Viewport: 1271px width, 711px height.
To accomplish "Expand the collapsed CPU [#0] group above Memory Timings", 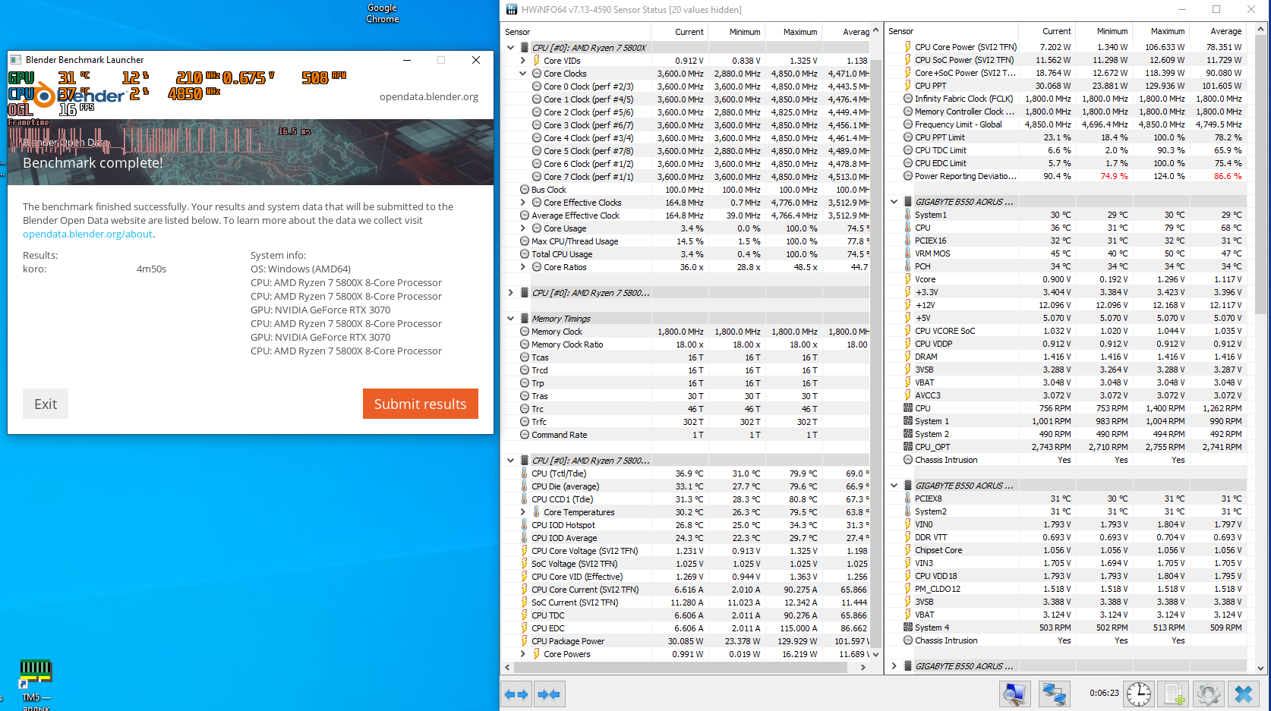I will tap(511, 293).
